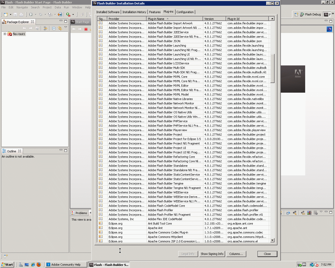The width and height of the screenshot is (335, 268).
Task: Expand the flex-test1 project tree node
Action: point(5,34)
